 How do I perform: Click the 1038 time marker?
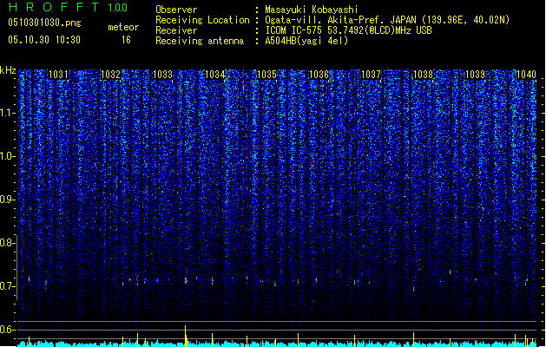(423, 75)
